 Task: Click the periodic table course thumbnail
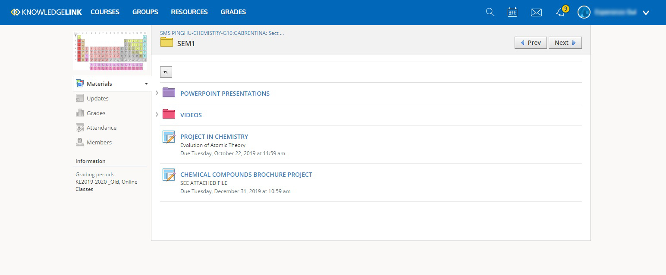click(x=110, y=51)
